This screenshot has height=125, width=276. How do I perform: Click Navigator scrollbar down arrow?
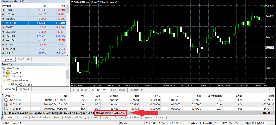tap(68, 85)
